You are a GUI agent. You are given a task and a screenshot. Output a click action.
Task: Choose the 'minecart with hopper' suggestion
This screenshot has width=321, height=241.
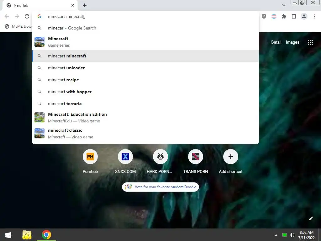tap(145, 92)
